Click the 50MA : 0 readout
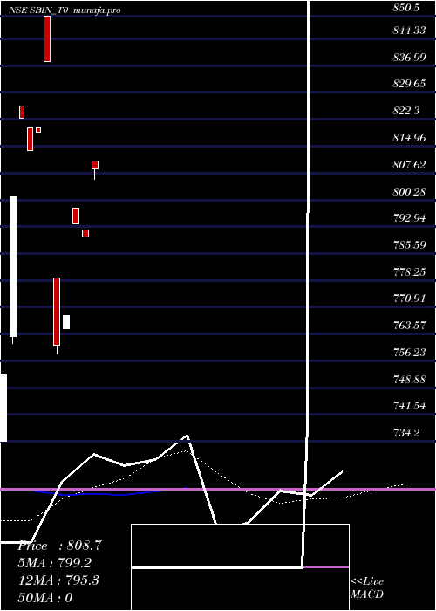The height and width of the screenshot is (611, 436). (x=46, y=598)
